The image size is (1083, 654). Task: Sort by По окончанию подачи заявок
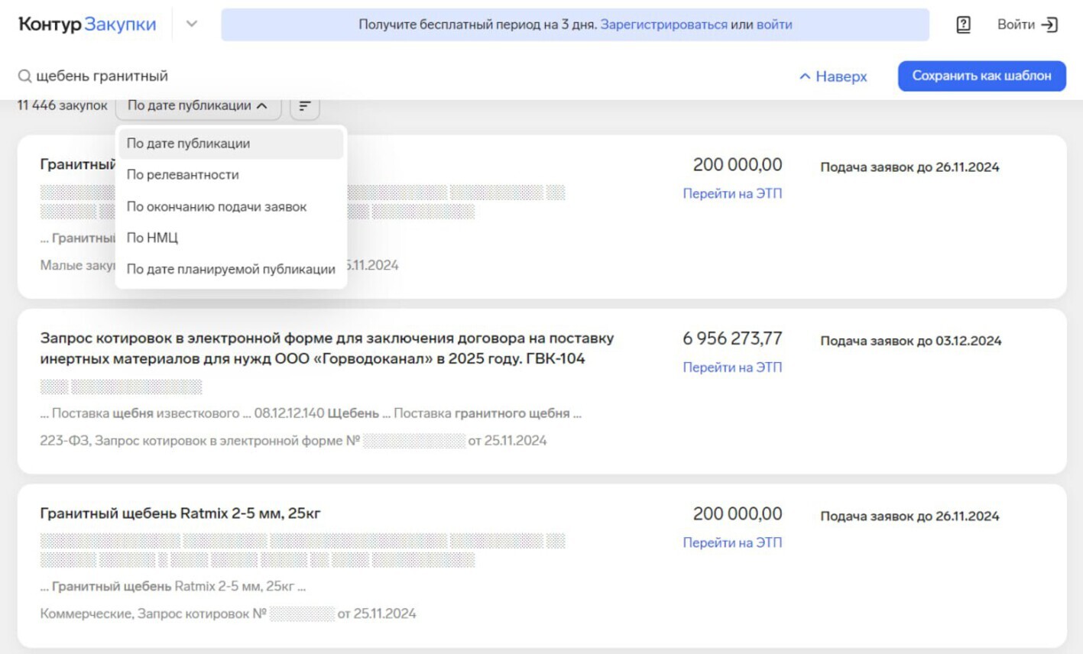tap(216, 207)
